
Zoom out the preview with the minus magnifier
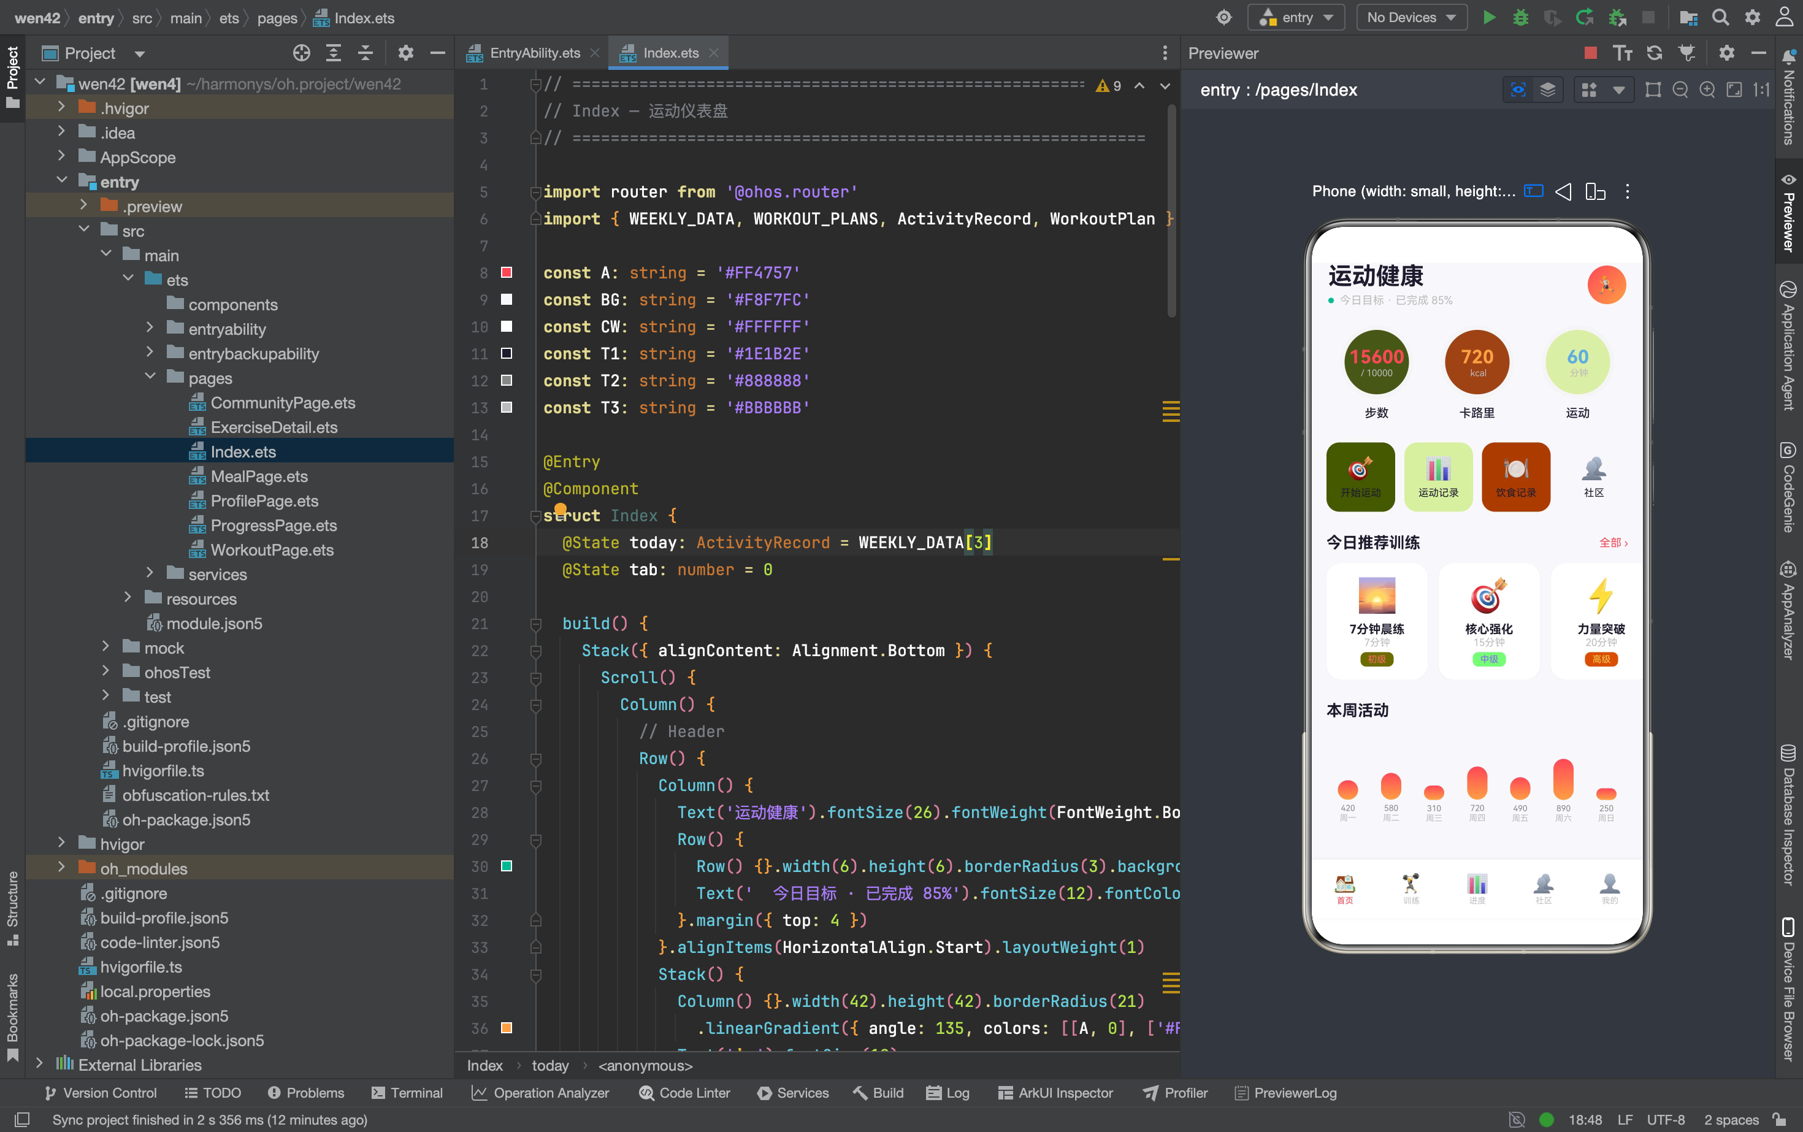point(1680,90)
